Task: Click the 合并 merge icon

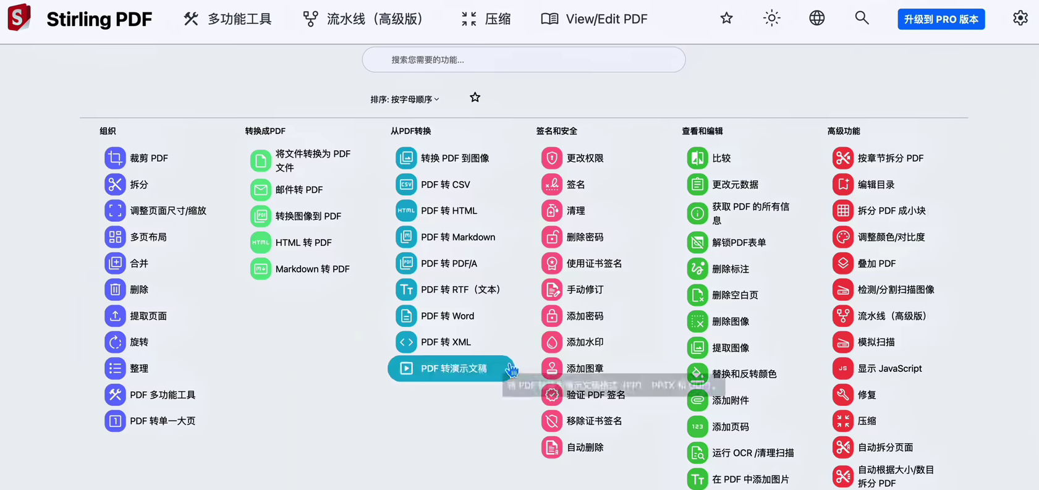Action: [115, 263]
